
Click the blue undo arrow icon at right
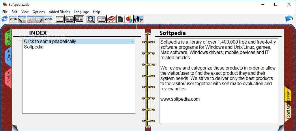(x=289, y=19)
